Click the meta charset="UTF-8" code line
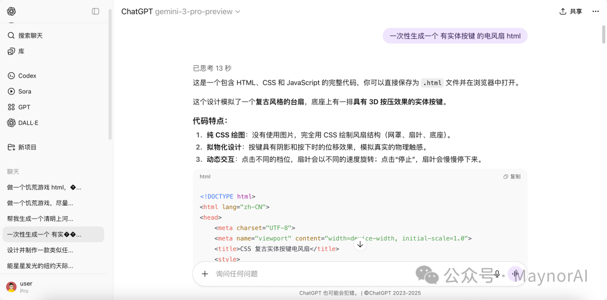 click(255, 228)
